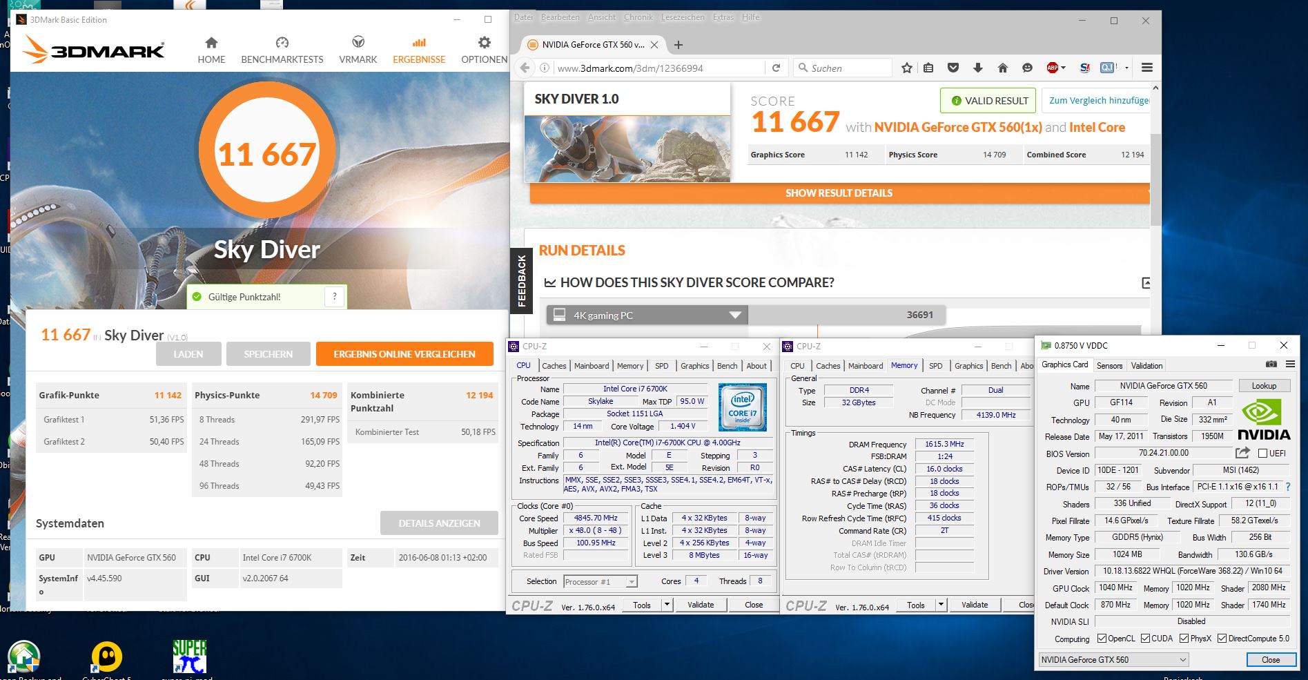Click the Pocket icon in Firefox toolbar
1308x680 pixels.
(x=953, y=68)
